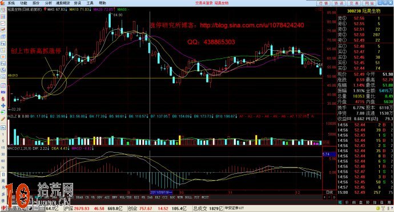
Task: Click the blue cross-arrows move icon in sidebar
Action: click(3, 105)
